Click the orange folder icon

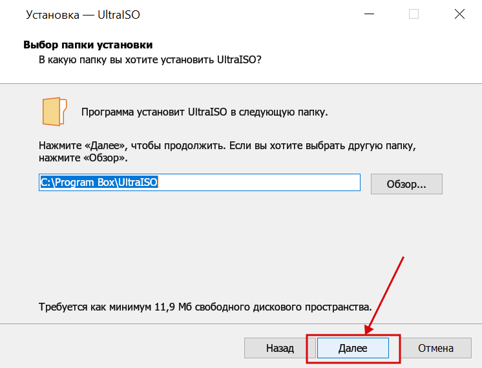click(54, 112)
